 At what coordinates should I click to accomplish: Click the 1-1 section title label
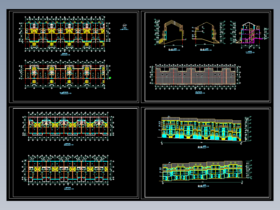point(250,52)
